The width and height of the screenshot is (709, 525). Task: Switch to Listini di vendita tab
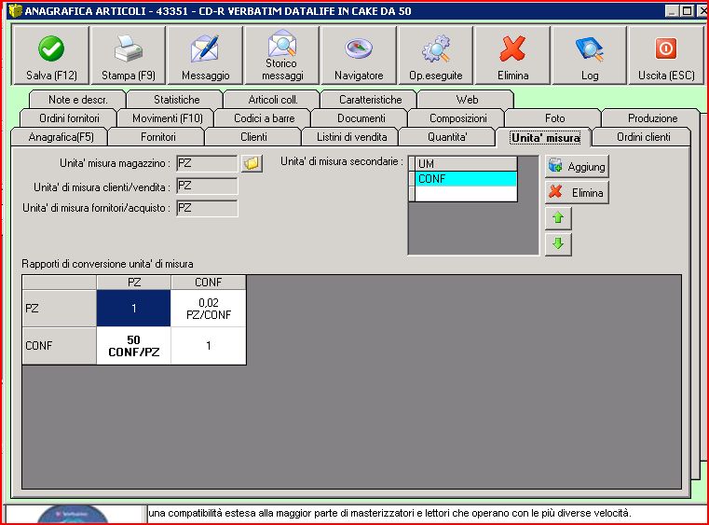[x=351, y=137]
